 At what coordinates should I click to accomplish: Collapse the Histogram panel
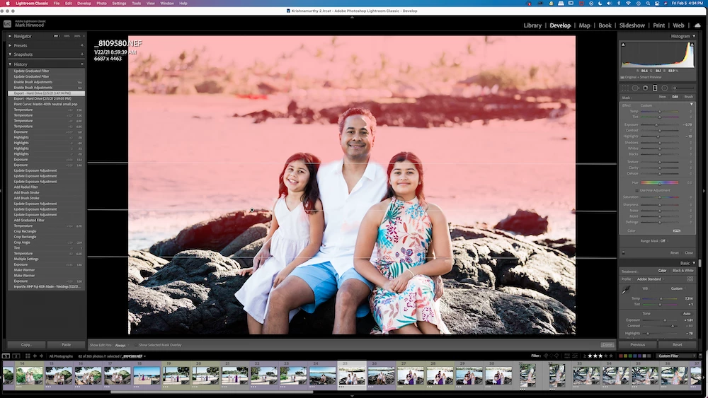(694, 36)
